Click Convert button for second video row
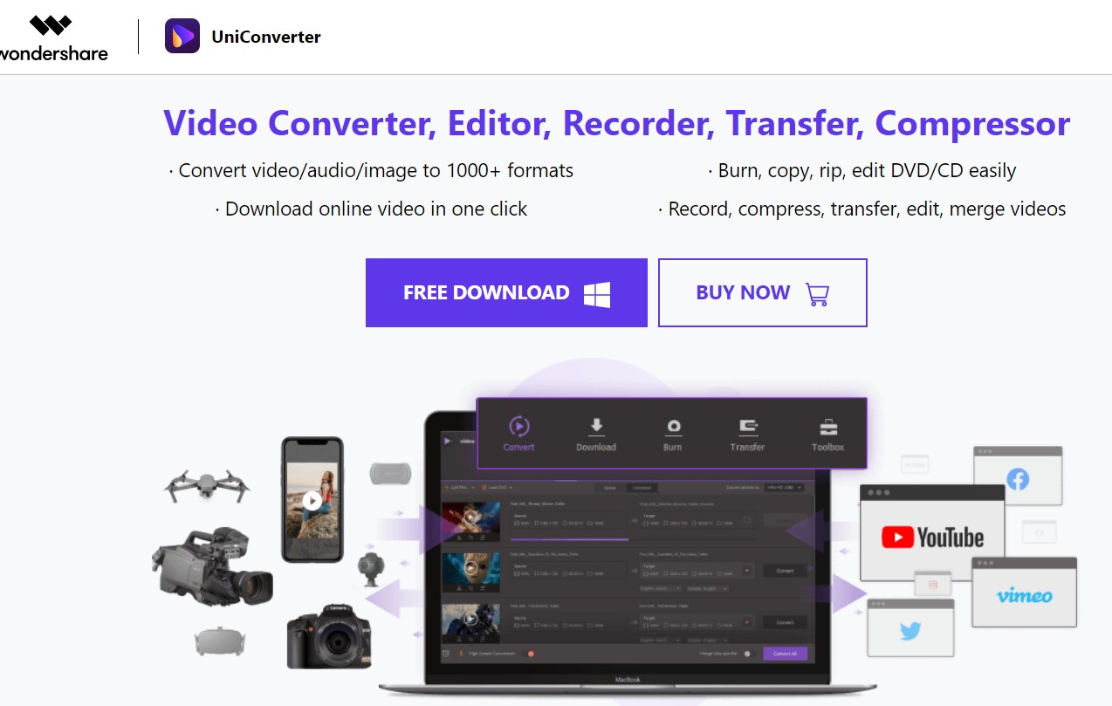 (786, 571)
